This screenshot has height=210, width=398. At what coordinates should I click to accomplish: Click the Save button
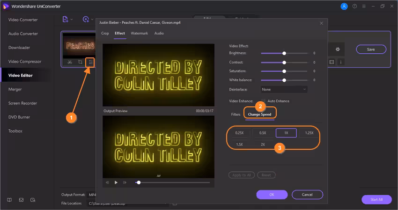point(371,49)
